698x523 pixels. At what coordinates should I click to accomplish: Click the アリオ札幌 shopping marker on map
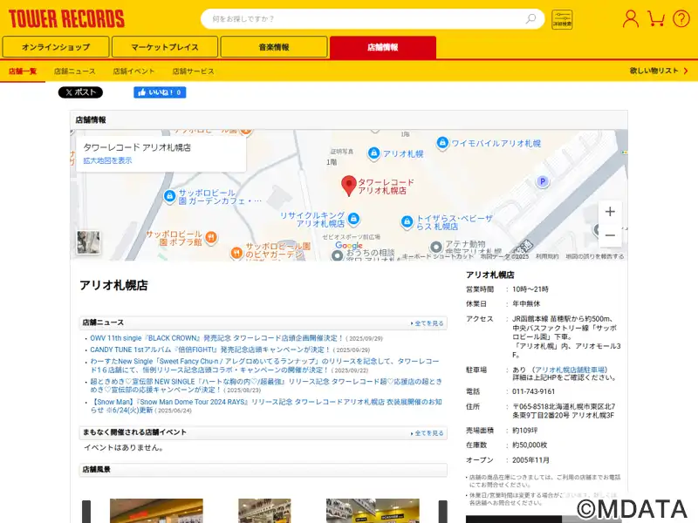(374, 153)
